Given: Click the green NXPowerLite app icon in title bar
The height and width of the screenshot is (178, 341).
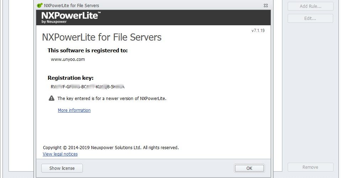Looking at the screenshot, I should click(40, 5).
